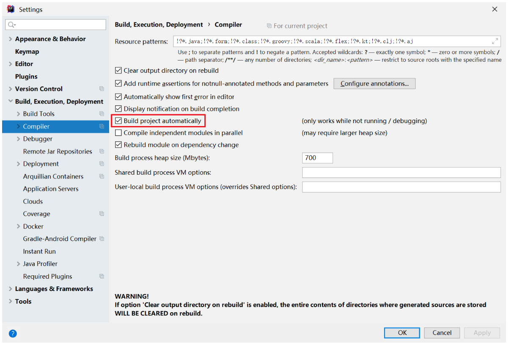Expand the Deployment node arrow
The height and width of the screenshot is (343, 509).
click(x=18, y=164)
